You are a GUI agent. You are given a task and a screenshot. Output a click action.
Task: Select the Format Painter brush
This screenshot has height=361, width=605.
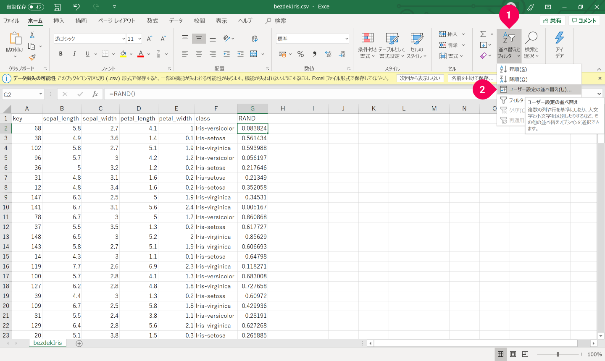click(x=32, y=57)
